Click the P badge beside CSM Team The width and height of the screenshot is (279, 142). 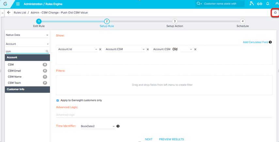pyautogui.click(x=45, y=83)
